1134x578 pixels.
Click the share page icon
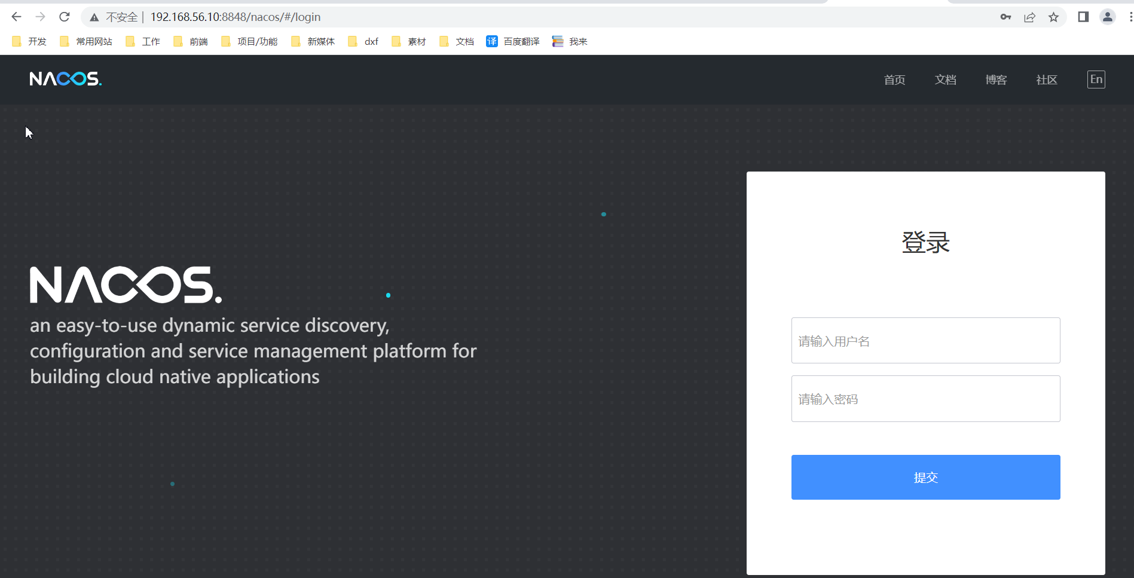[x=1029, y=17]
